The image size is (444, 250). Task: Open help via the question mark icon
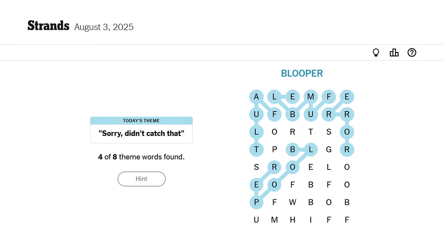tap(412, 52)
